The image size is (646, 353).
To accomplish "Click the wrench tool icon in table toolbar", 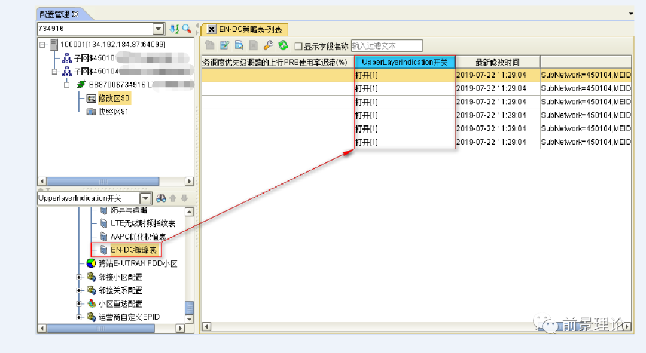I will pyautogui.click(x=268, y=45).
